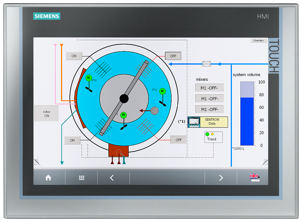The image size is (302, 222).
Task: Toggle the top-right OFF switch
Action: pos(173,56)
